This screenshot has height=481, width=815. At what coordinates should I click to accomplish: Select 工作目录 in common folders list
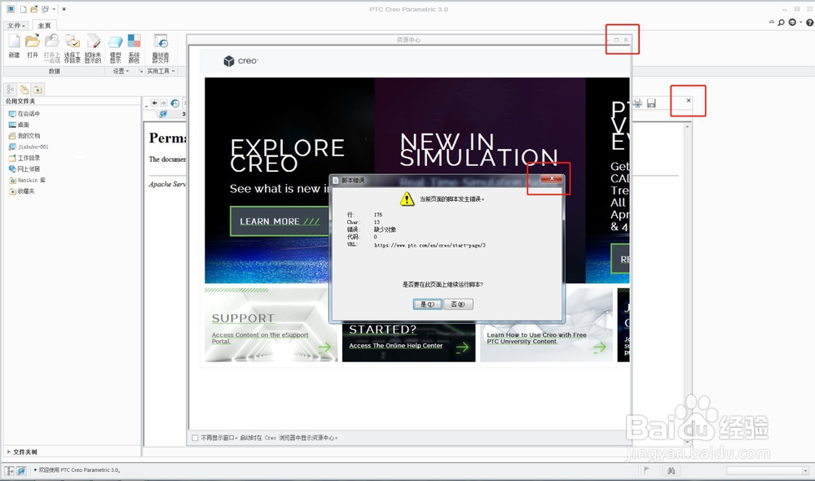(x=29, y=158)
